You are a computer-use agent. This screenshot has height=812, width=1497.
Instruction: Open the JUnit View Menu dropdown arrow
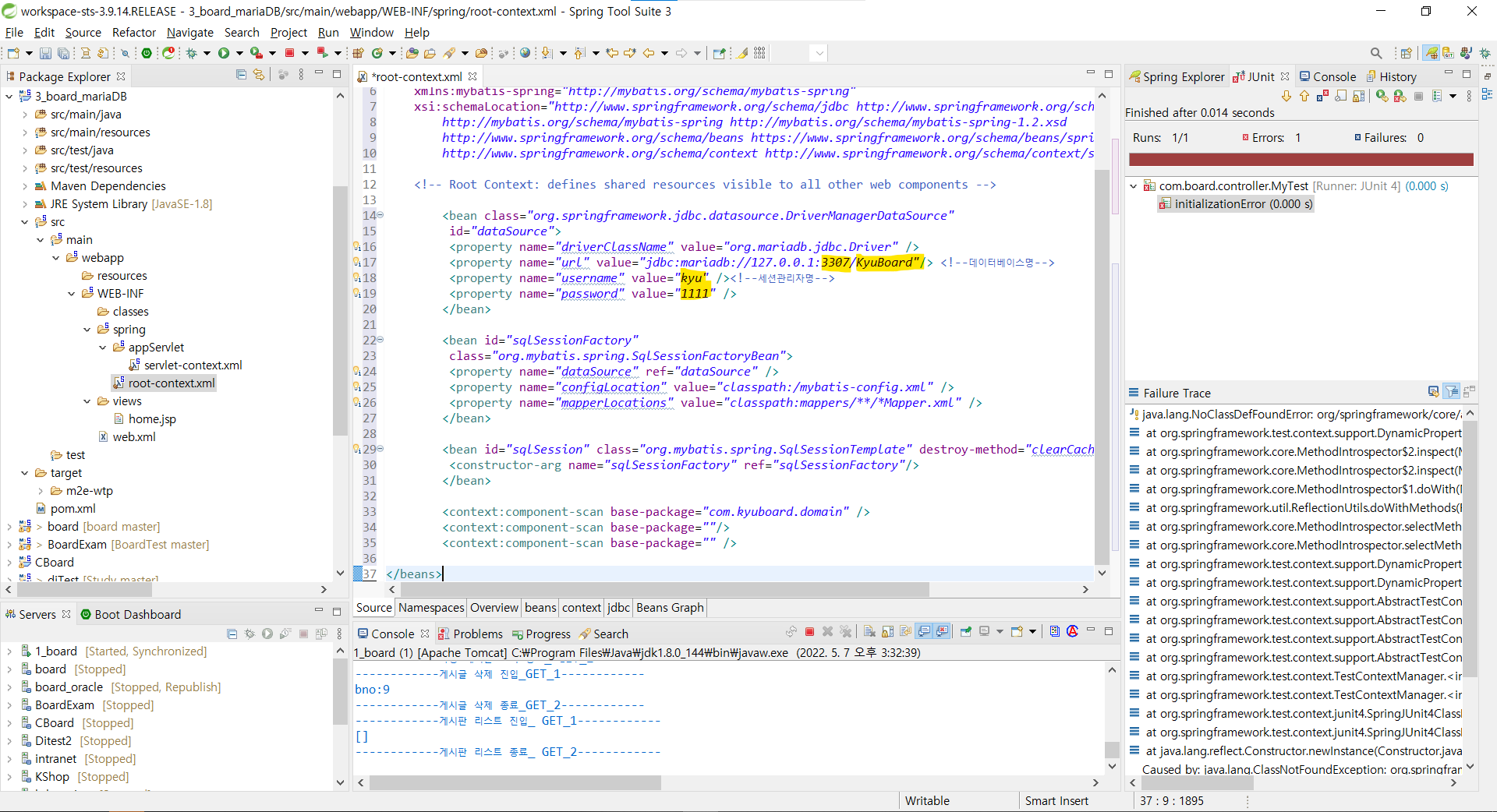(1453, 96)
